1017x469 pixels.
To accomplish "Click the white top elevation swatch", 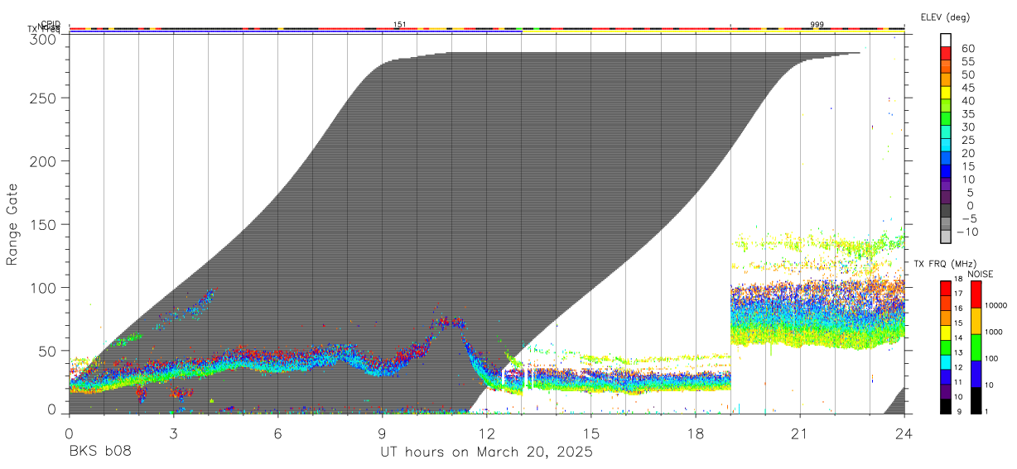I will (x=947, y=40).
